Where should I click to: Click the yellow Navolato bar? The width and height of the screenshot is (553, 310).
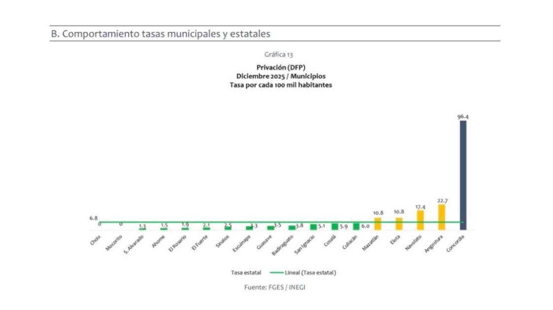[420, 220]
